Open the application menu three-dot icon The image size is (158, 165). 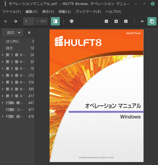(5, 4)
